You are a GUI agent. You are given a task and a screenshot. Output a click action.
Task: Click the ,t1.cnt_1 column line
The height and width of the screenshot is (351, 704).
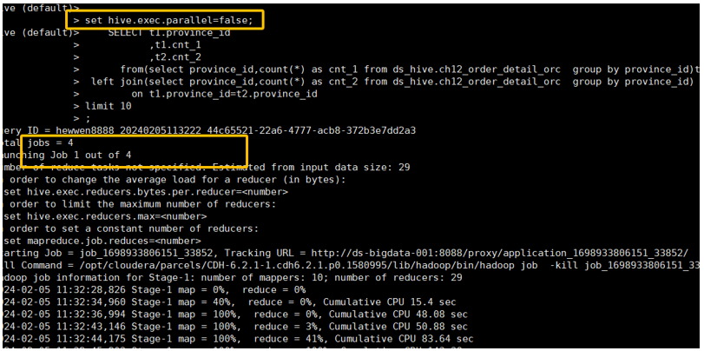coord(174,44)
